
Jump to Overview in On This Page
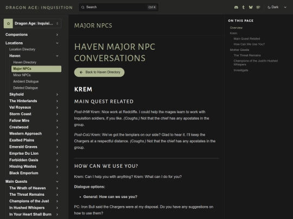coord(236,28)
